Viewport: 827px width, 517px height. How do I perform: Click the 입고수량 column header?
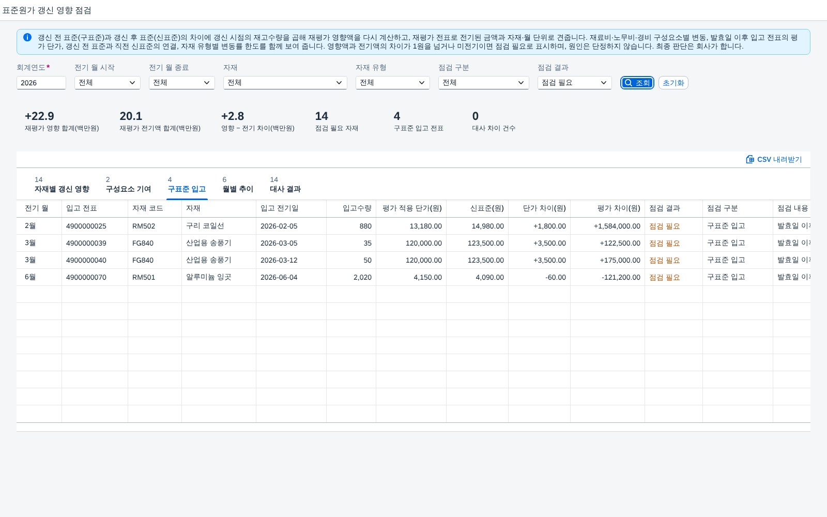(x=351, y=208)
